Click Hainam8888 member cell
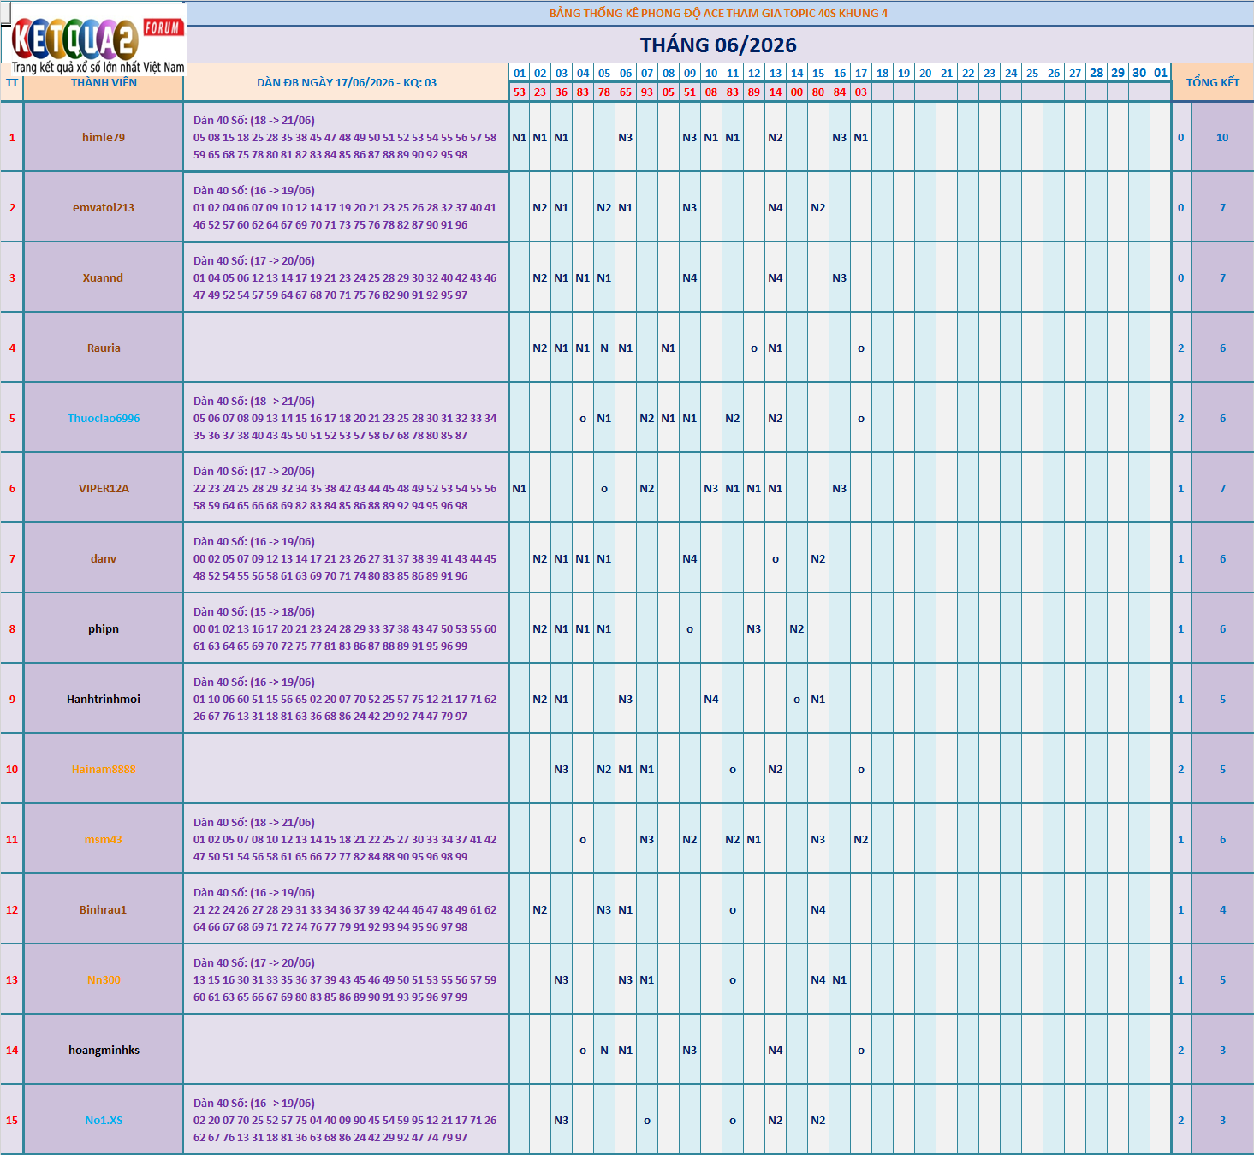 point(104,769)
